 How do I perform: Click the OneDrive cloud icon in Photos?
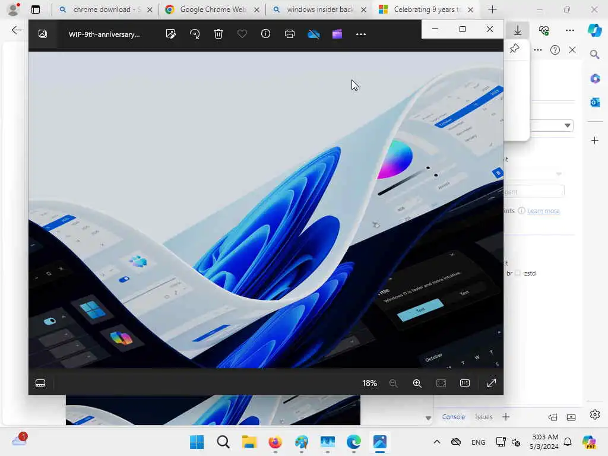tap(313, 34)
